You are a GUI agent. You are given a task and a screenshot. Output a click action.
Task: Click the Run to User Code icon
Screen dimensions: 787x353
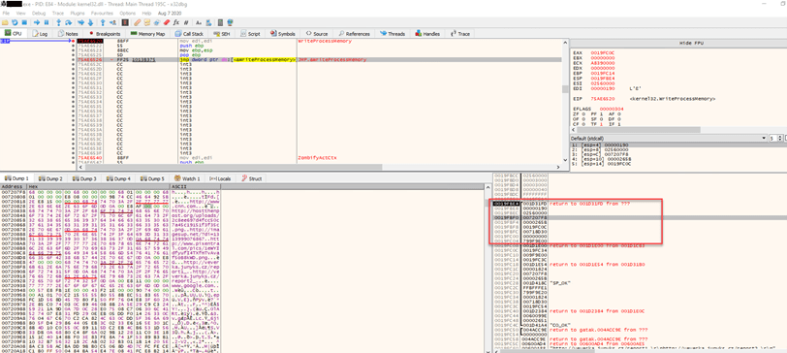pyautogui.click(x=113, y=22)
